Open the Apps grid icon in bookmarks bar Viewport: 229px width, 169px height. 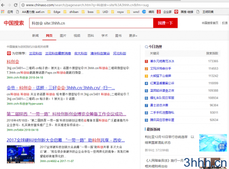tap(3, 12)
